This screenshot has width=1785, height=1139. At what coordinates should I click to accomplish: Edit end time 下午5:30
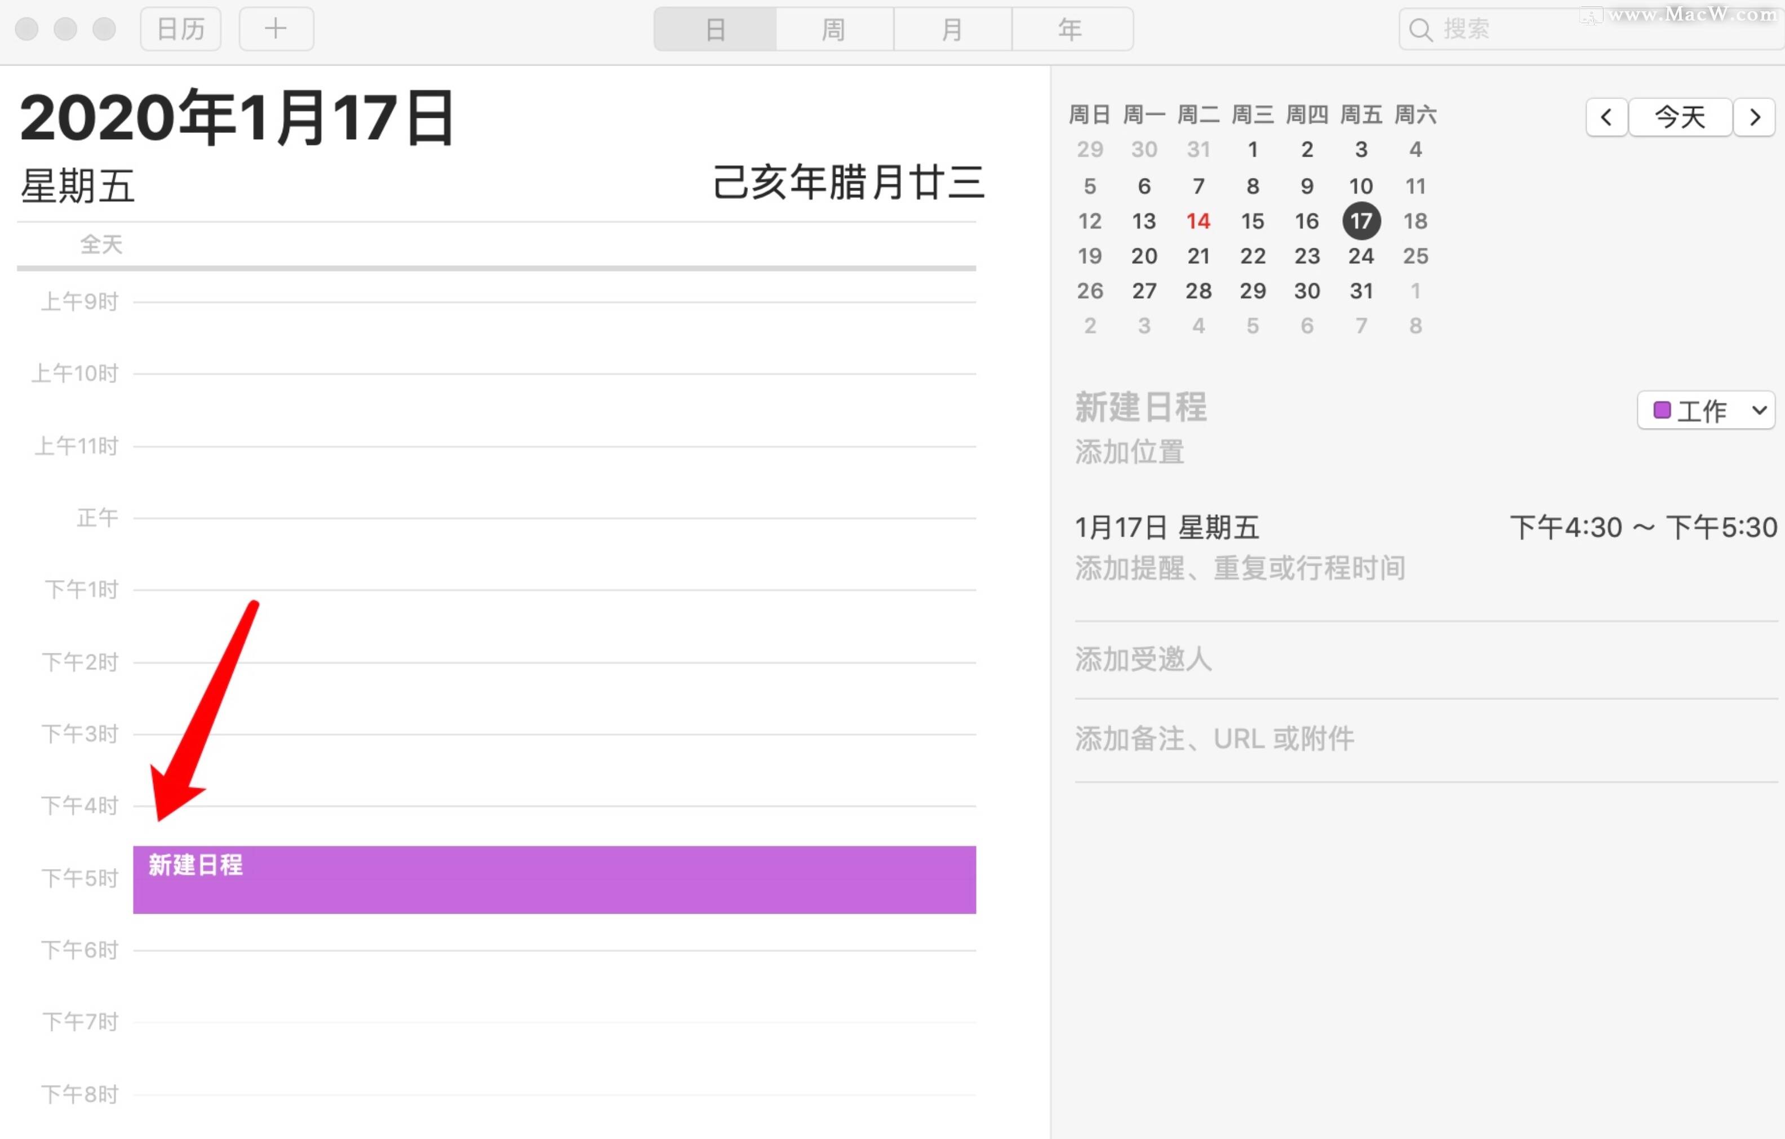[1721, 528]
